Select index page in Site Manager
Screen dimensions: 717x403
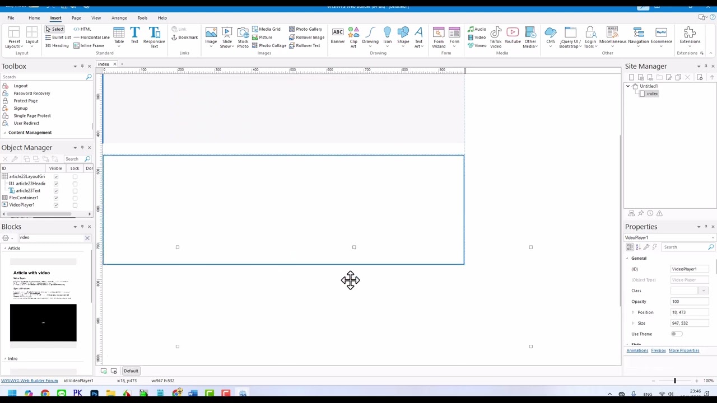click(x=652, y=94)
